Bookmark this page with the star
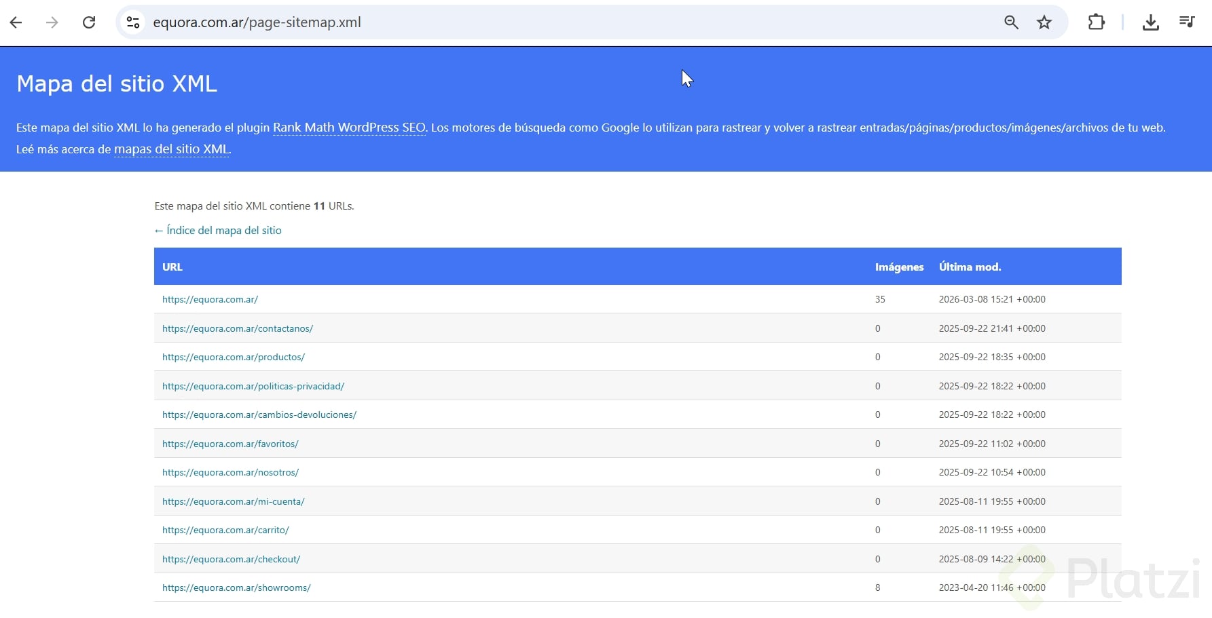Image resolution: width=1212 pixels, height=618 pixels. click(1044, 22)
